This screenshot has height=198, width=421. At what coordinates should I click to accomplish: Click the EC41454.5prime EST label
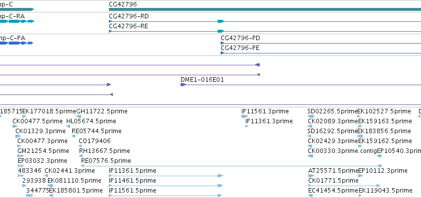333,191
